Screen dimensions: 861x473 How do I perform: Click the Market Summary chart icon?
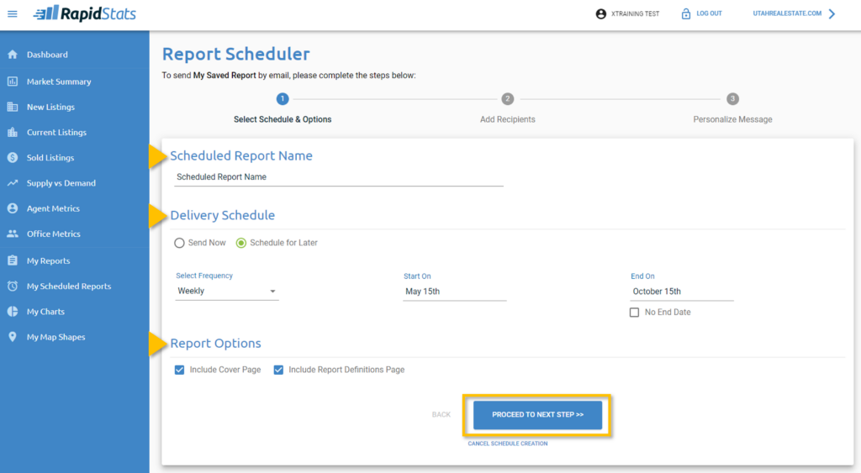(13, 81)
